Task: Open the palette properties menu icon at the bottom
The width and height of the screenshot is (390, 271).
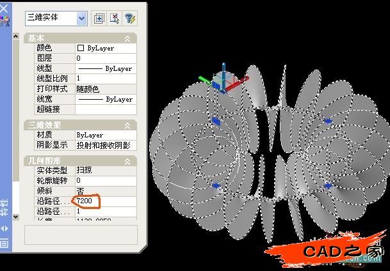Action: click(x=5, y=242)
